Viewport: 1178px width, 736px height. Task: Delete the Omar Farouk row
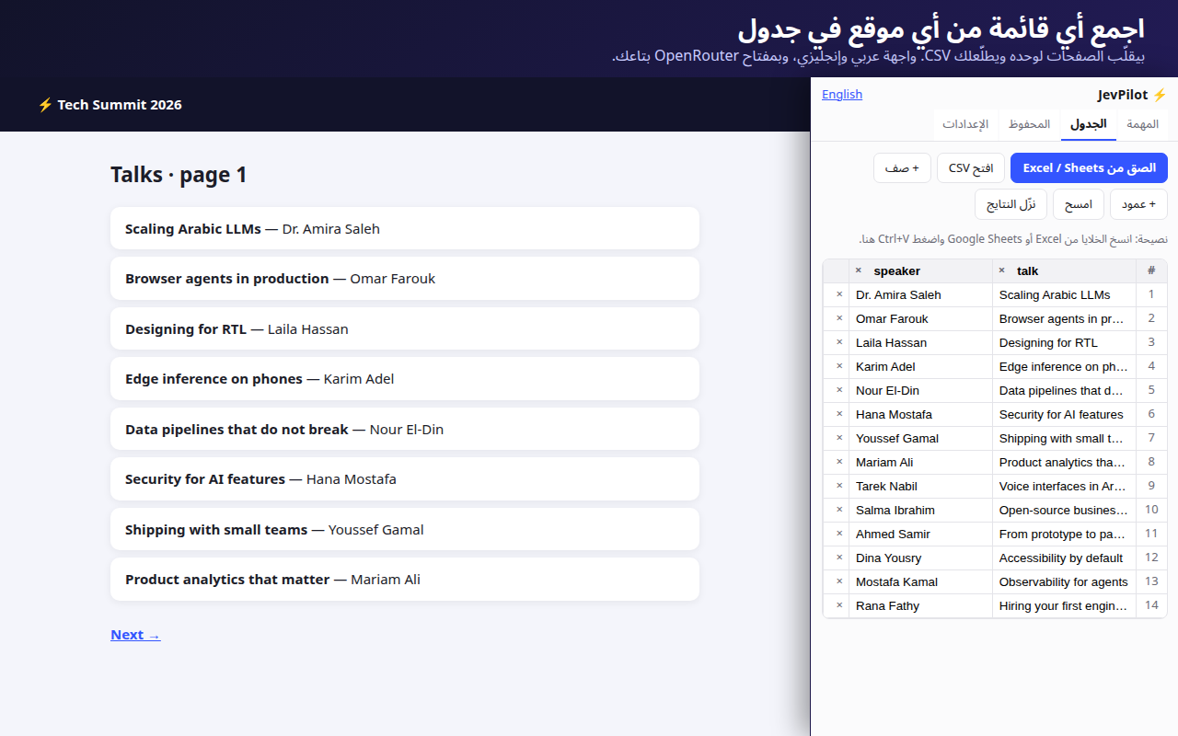pyautogui.click(x=839, y=318)
